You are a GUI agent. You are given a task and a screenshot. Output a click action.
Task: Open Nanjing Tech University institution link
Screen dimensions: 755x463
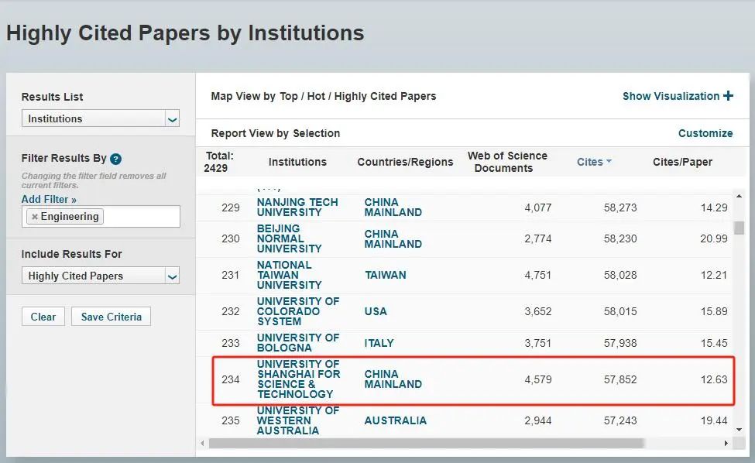pyautogui.click(x=297, y=207)
